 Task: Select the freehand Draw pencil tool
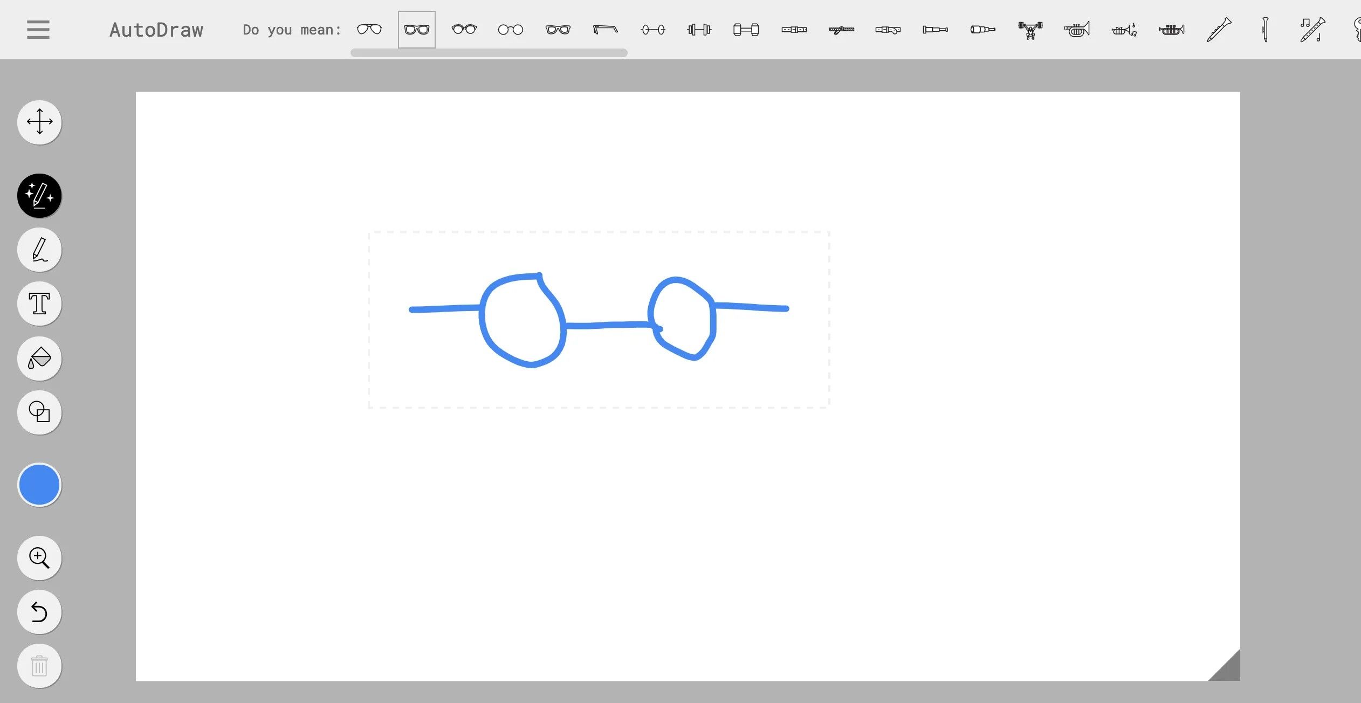[x=39, y=250]
